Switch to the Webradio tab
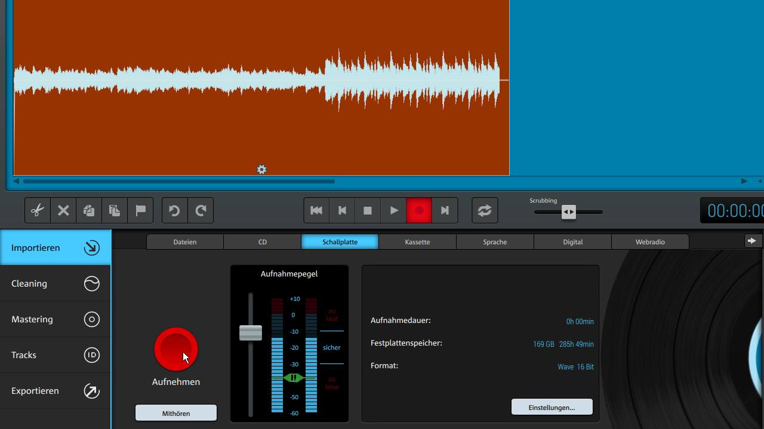This screenshot has height=429, width=764. coord(650,242)
